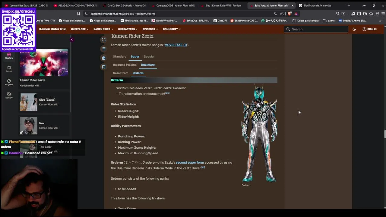Switch to the Standard form tab
Viewport: 386px width, 217px height.
tap(120, 57)
